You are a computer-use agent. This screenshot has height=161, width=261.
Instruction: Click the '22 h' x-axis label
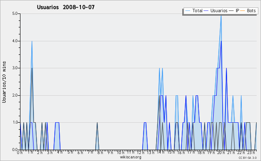(x=241, y=153)
